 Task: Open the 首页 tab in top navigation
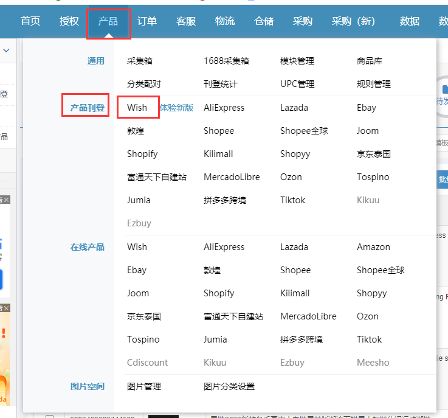(30, 21)
